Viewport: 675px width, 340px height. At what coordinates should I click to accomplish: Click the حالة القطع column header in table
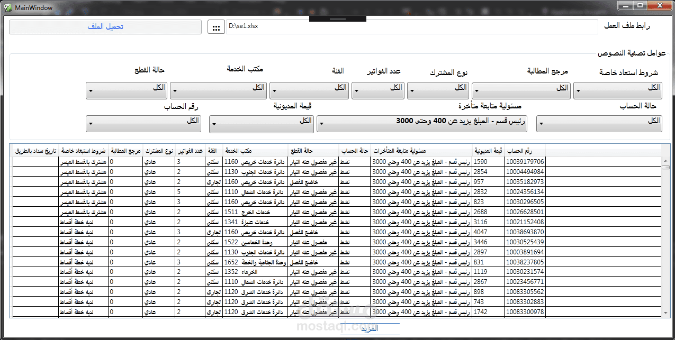(313, 150)
